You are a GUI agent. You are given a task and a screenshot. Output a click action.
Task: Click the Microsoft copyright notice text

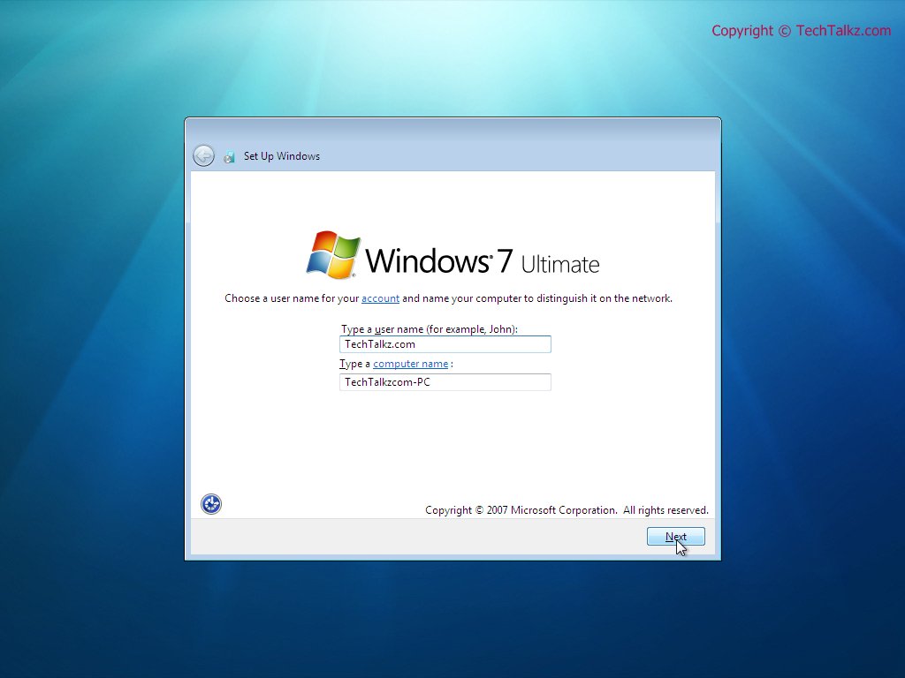click(x=567, y=509)
